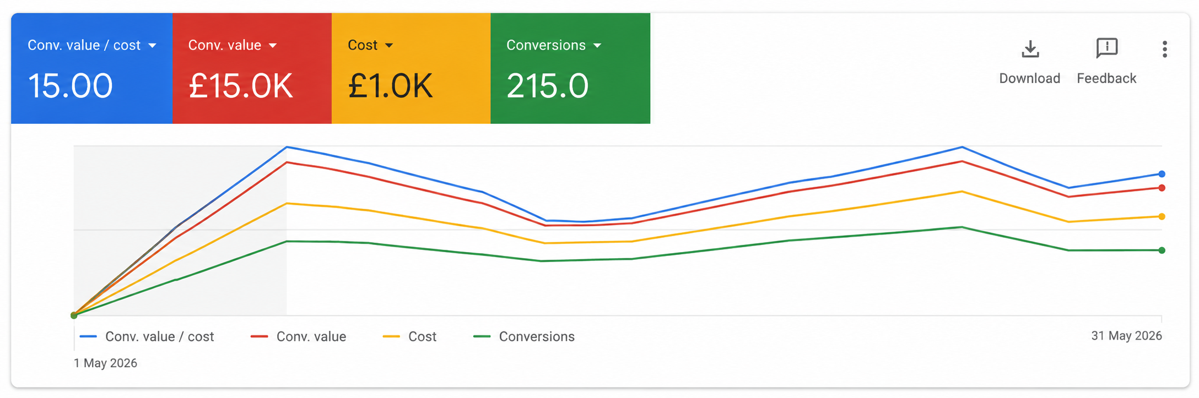
Task: Select the blue 15.00 scorecard tile
Action: coord(92,68)
